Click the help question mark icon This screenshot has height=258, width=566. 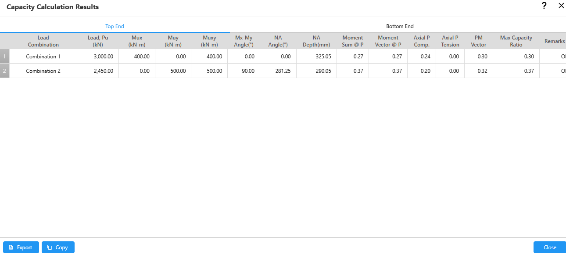point(544,6)
